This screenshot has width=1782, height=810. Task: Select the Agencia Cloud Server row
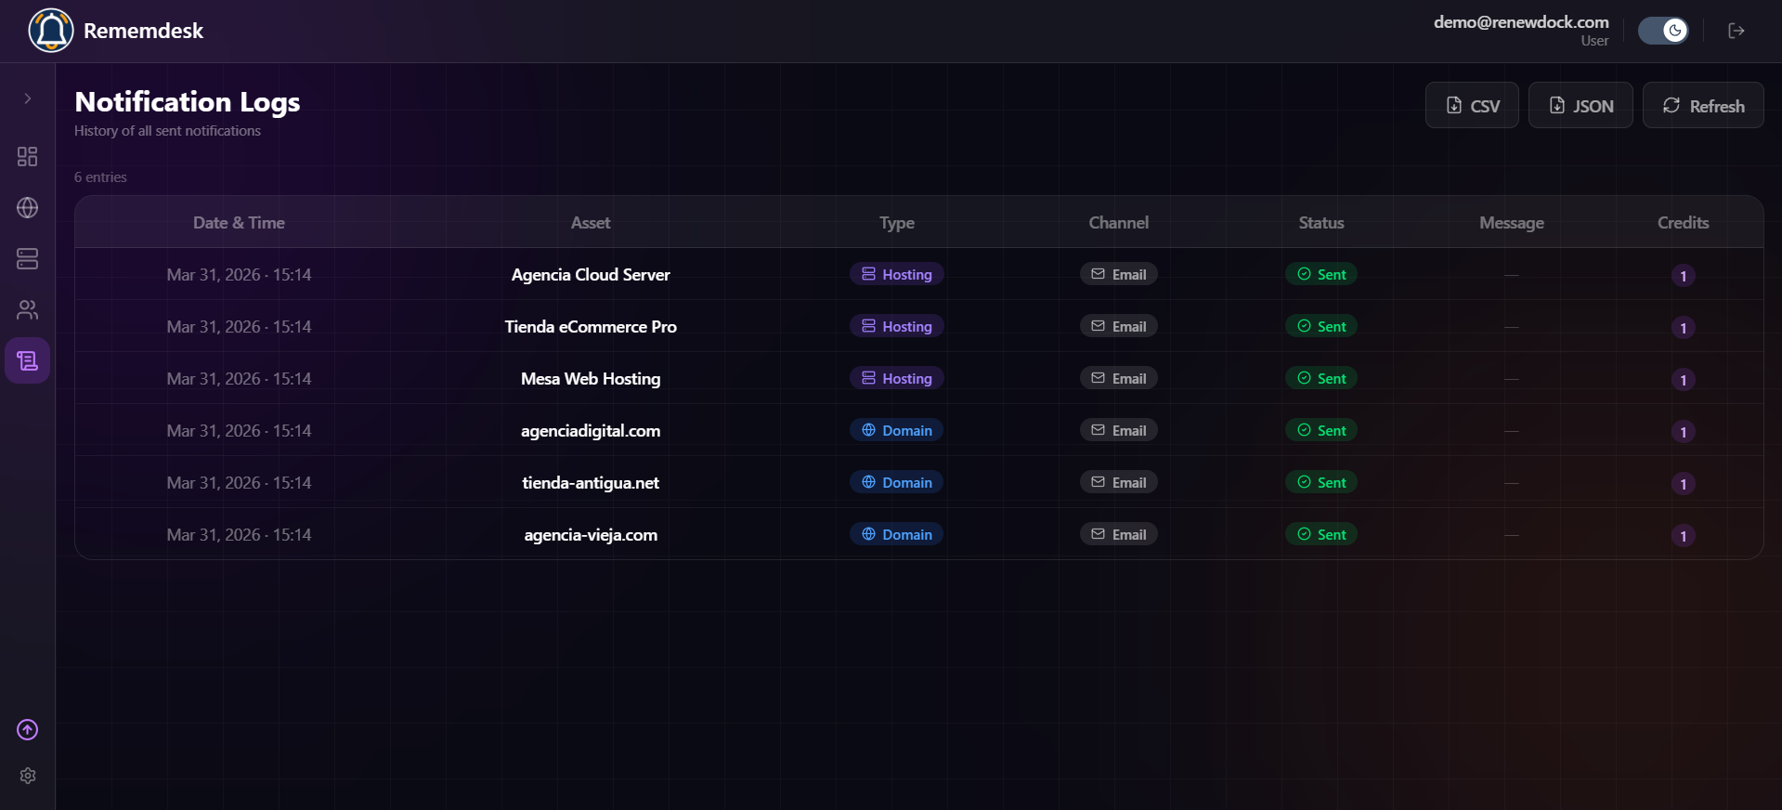(919, 274)
